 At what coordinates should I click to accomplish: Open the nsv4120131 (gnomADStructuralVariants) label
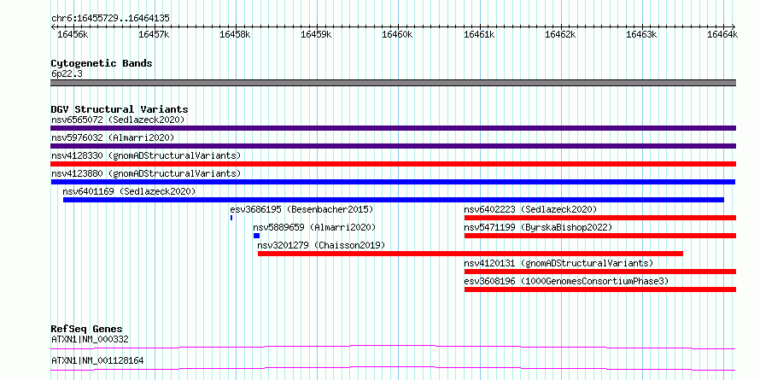click(558, 263)
